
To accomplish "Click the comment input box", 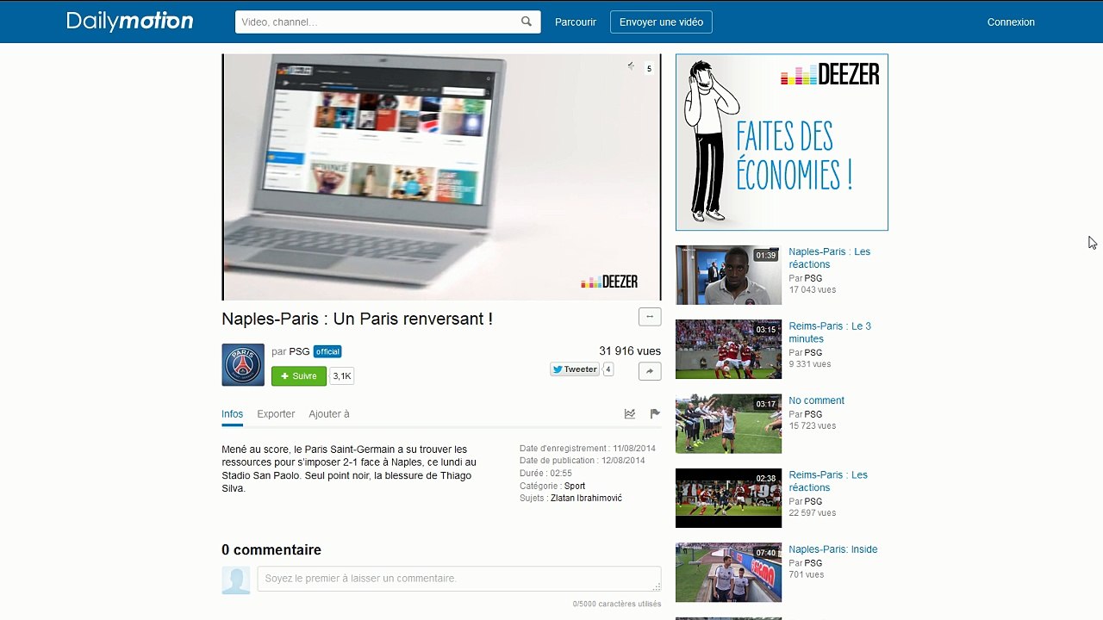I will pos(459,579).
